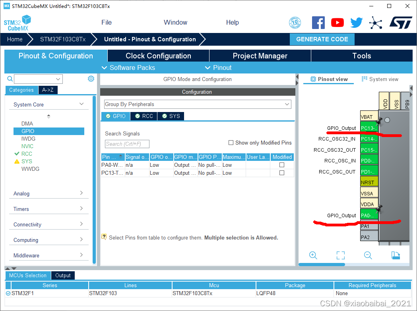Open the Facebook icon link
This screenshot has width=417, height=311.
click(x=318, y=23)
